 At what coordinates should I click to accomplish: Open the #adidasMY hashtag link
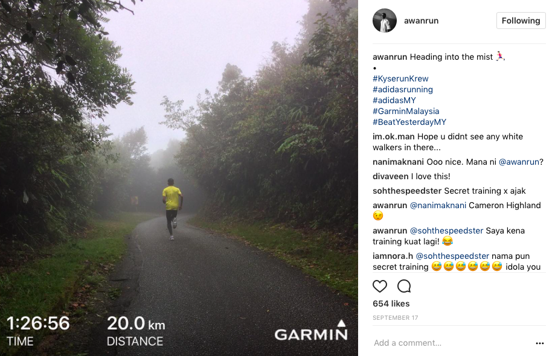tap(394, 100)
